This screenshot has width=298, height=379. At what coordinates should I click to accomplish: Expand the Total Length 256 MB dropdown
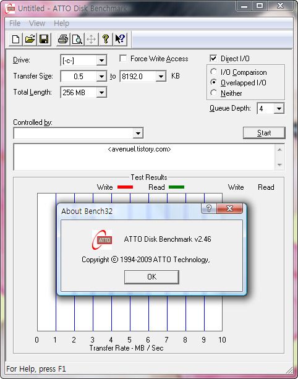coord(101,92)
